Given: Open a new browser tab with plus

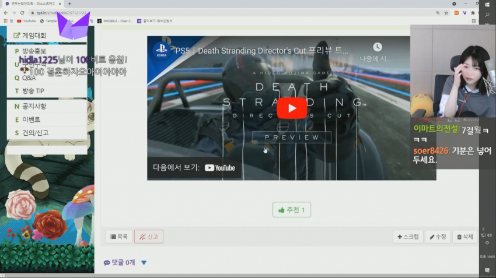Looking at the screenshot, I should [x=69, y=4].
